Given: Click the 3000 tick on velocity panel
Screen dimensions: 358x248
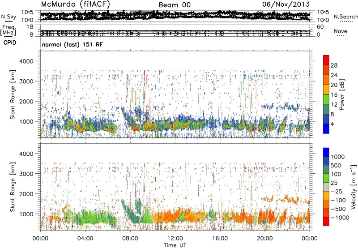Looking at the screenshot, I should coord(26,174).
